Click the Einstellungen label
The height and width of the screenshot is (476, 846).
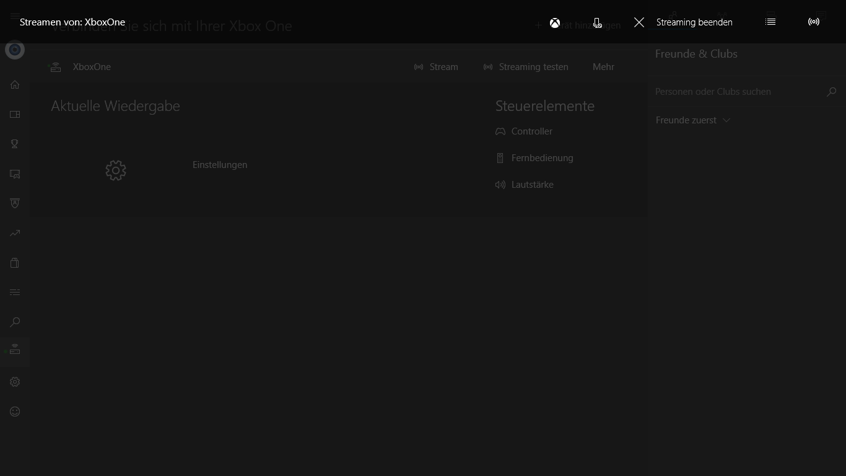click(x=220, y=165)
